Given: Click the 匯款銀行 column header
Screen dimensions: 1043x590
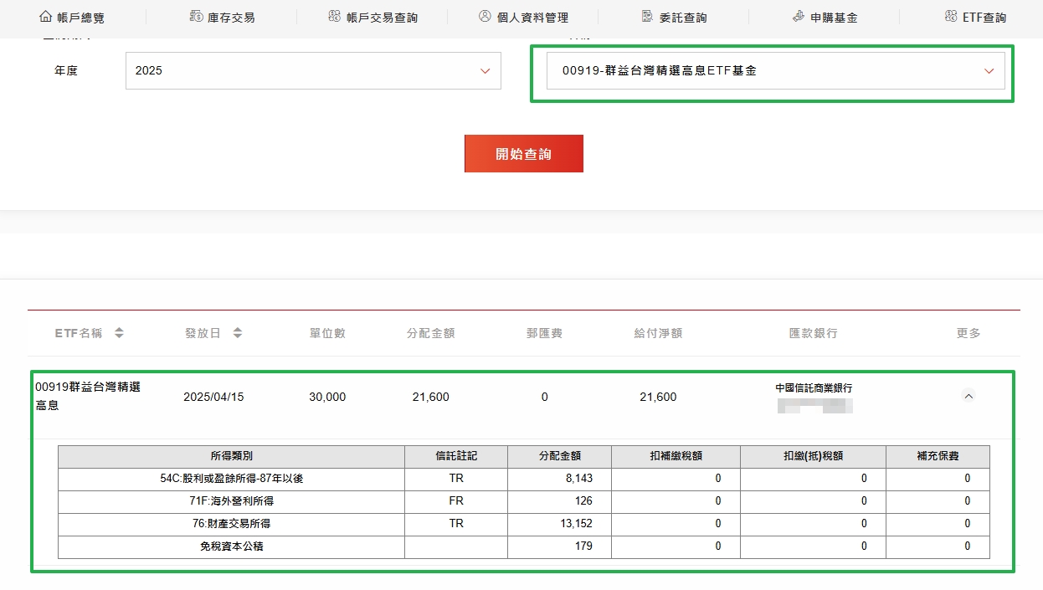Looking at the screenshot, I should tap(813, 333).
